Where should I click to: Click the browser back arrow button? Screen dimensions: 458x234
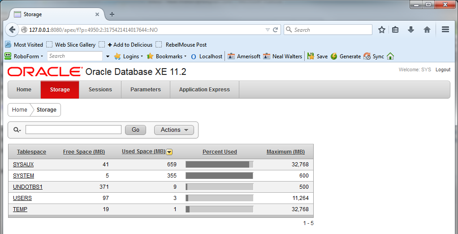(12, 30)
